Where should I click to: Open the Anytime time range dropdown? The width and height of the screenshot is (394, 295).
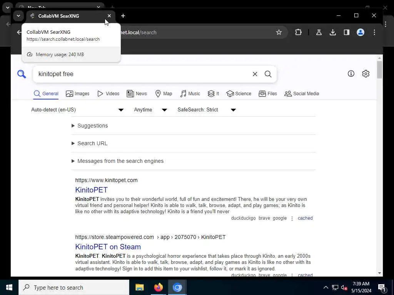(150, 109)
